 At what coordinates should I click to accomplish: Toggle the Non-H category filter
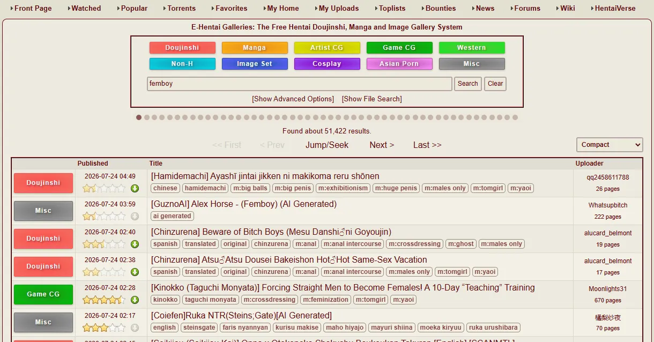pyautogui.click(x=182, y=64)
